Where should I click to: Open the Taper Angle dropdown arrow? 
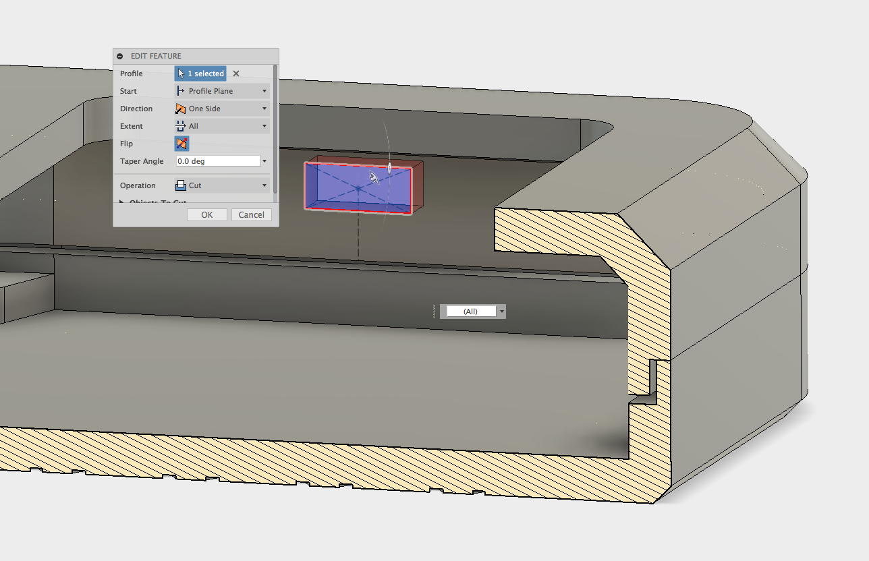tap(264, 161)
